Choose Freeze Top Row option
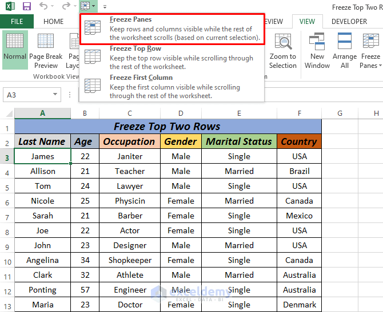 pos(172,58)
